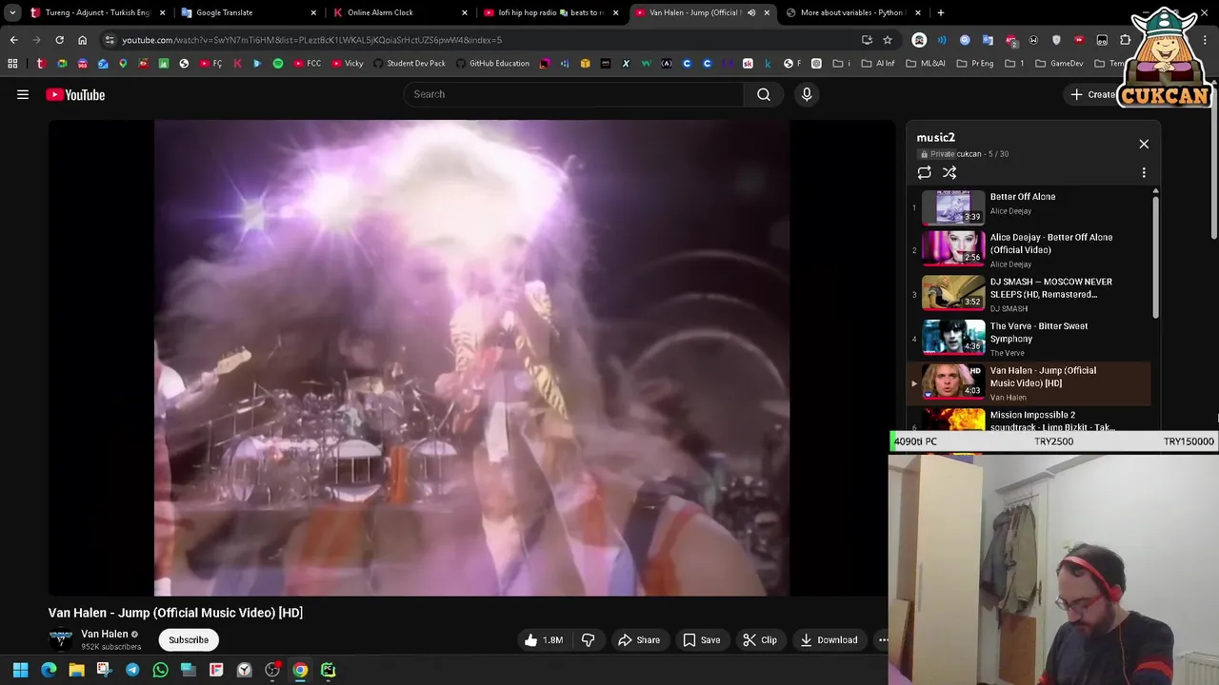Open the Pr Eng bookmarks folder

[x=975, y=64]
